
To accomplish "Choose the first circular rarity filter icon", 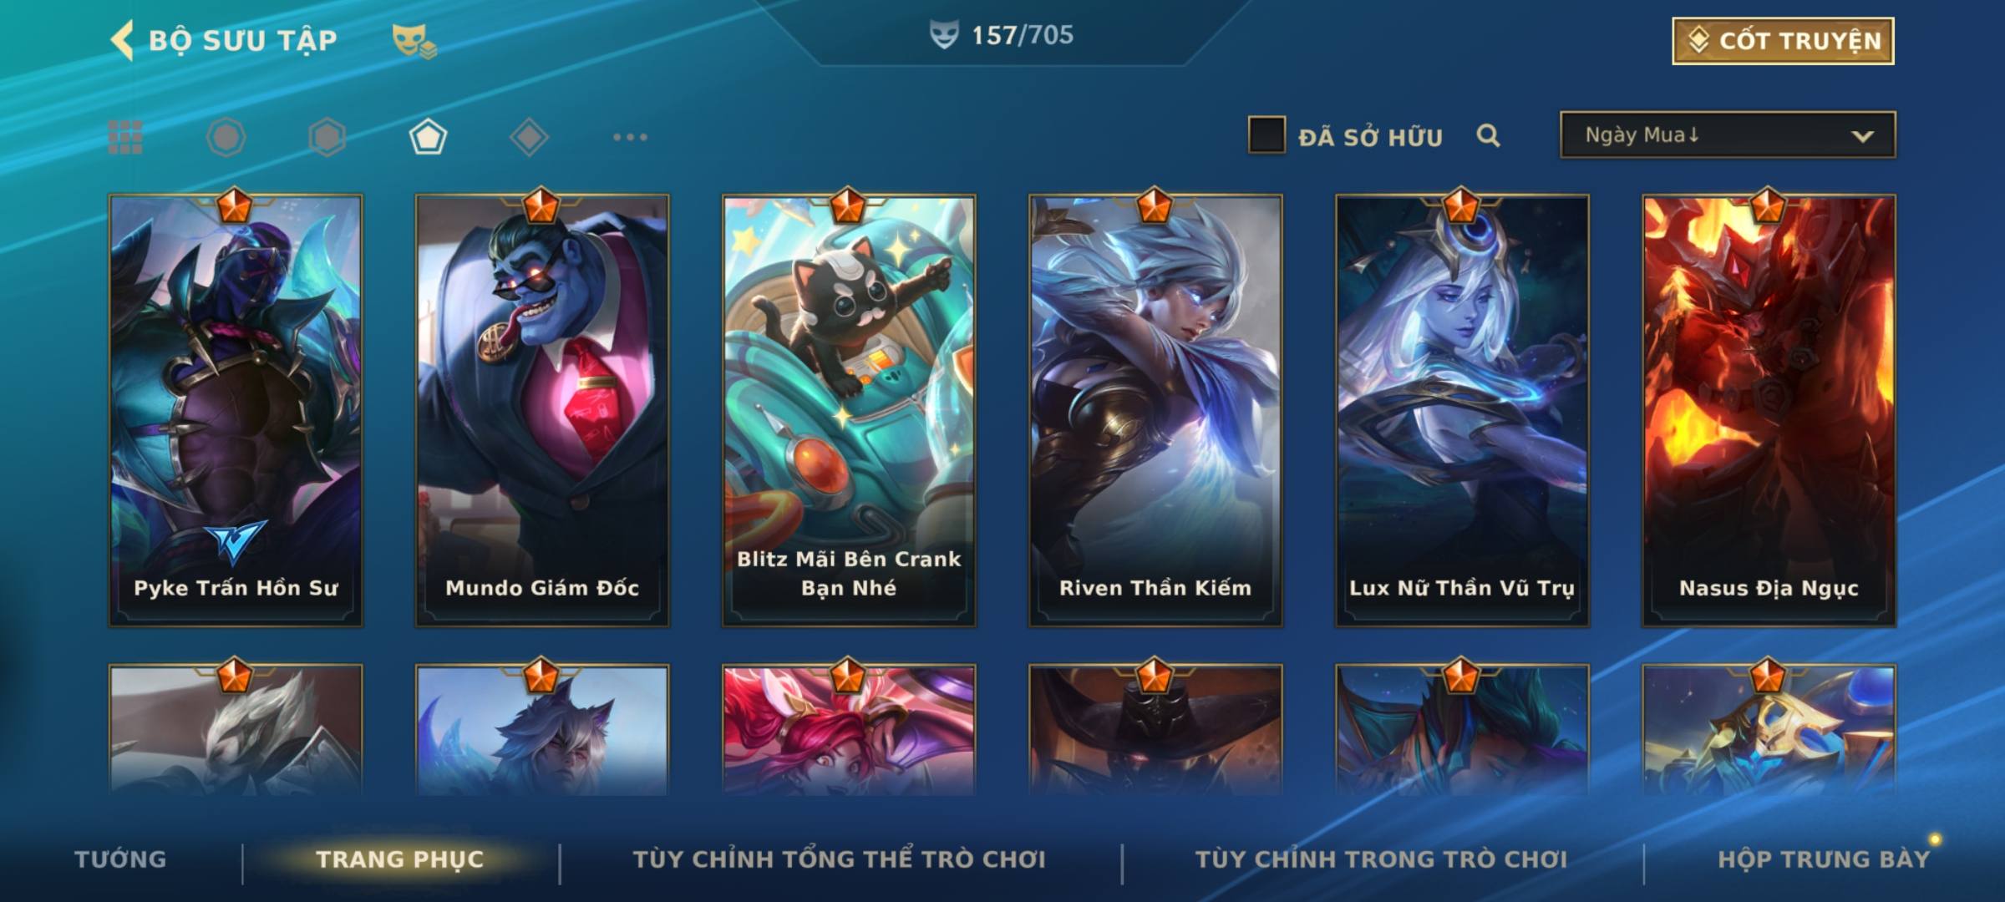I will point(226,137).
